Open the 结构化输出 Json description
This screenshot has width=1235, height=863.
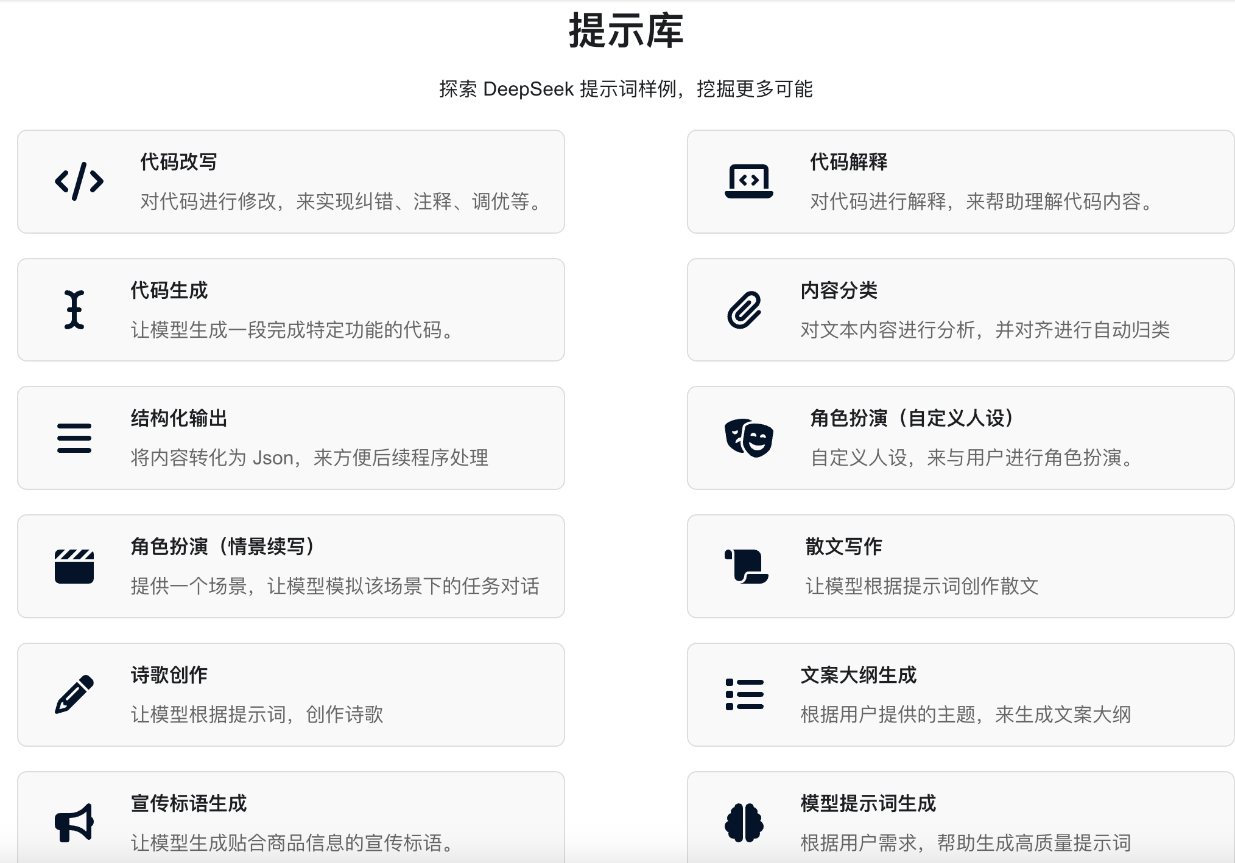click(309, 458)
